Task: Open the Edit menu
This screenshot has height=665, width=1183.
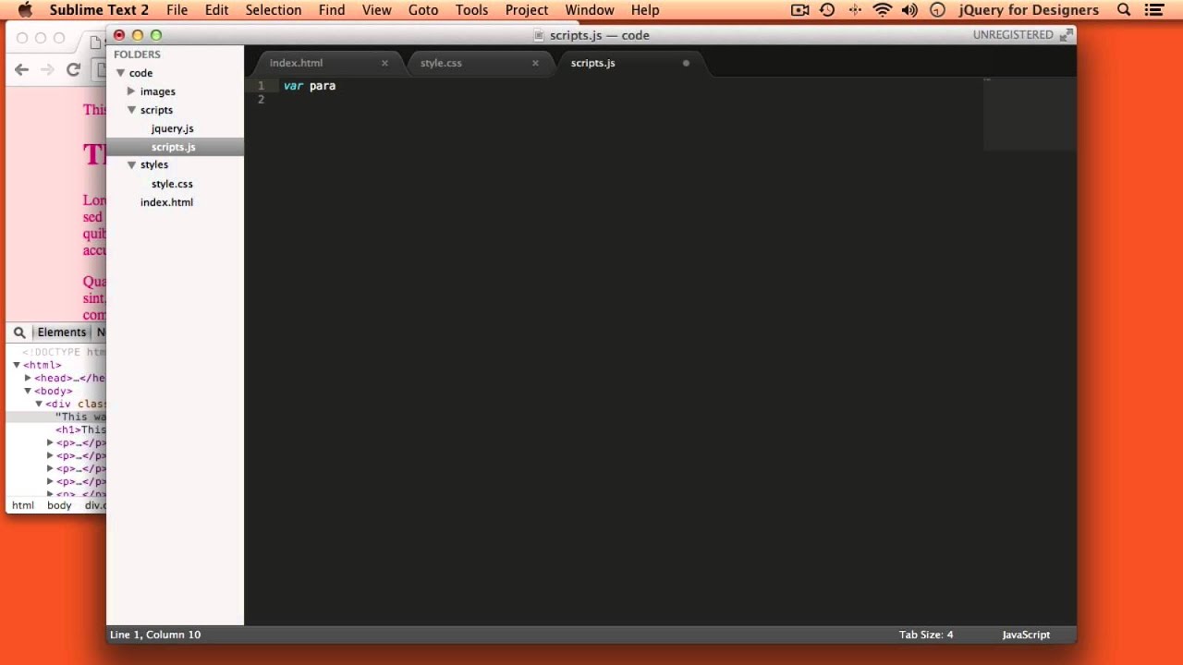Action: tap(216, 10)
